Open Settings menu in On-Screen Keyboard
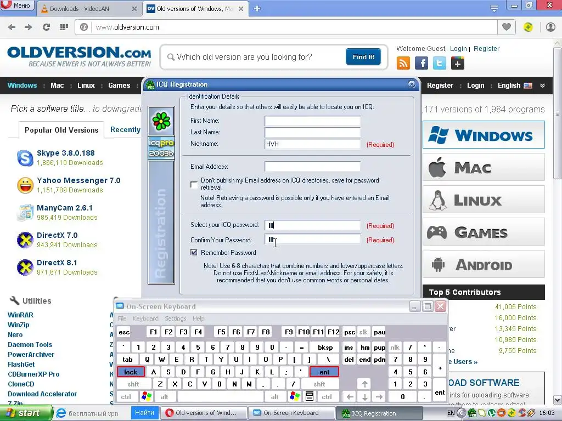Viewport: 562px width, 421px height. (175, 318)
